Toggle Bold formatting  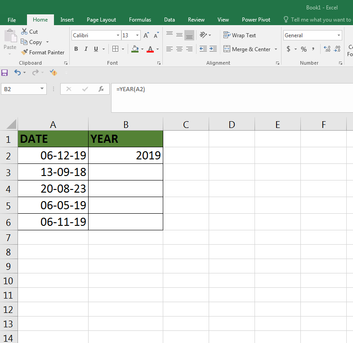76,49
